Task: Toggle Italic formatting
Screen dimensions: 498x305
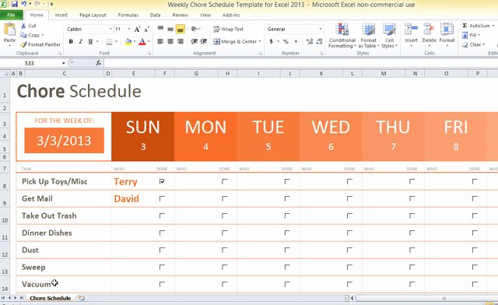Action: (x=81, y=41)
